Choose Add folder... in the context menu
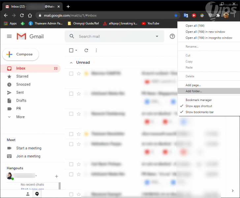Screen dimensions: 240x198 (x=209, y=91)
